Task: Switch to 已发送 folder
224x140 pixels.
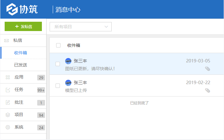Action: pyautogui.click(x=20, y=65)
